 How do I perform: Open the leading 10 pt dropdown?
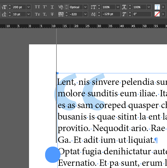(x=29, y=14)
